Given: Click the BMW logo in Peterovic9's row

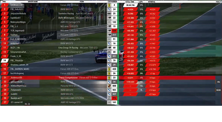Looking at the screenshot, I should click(109, 90).
